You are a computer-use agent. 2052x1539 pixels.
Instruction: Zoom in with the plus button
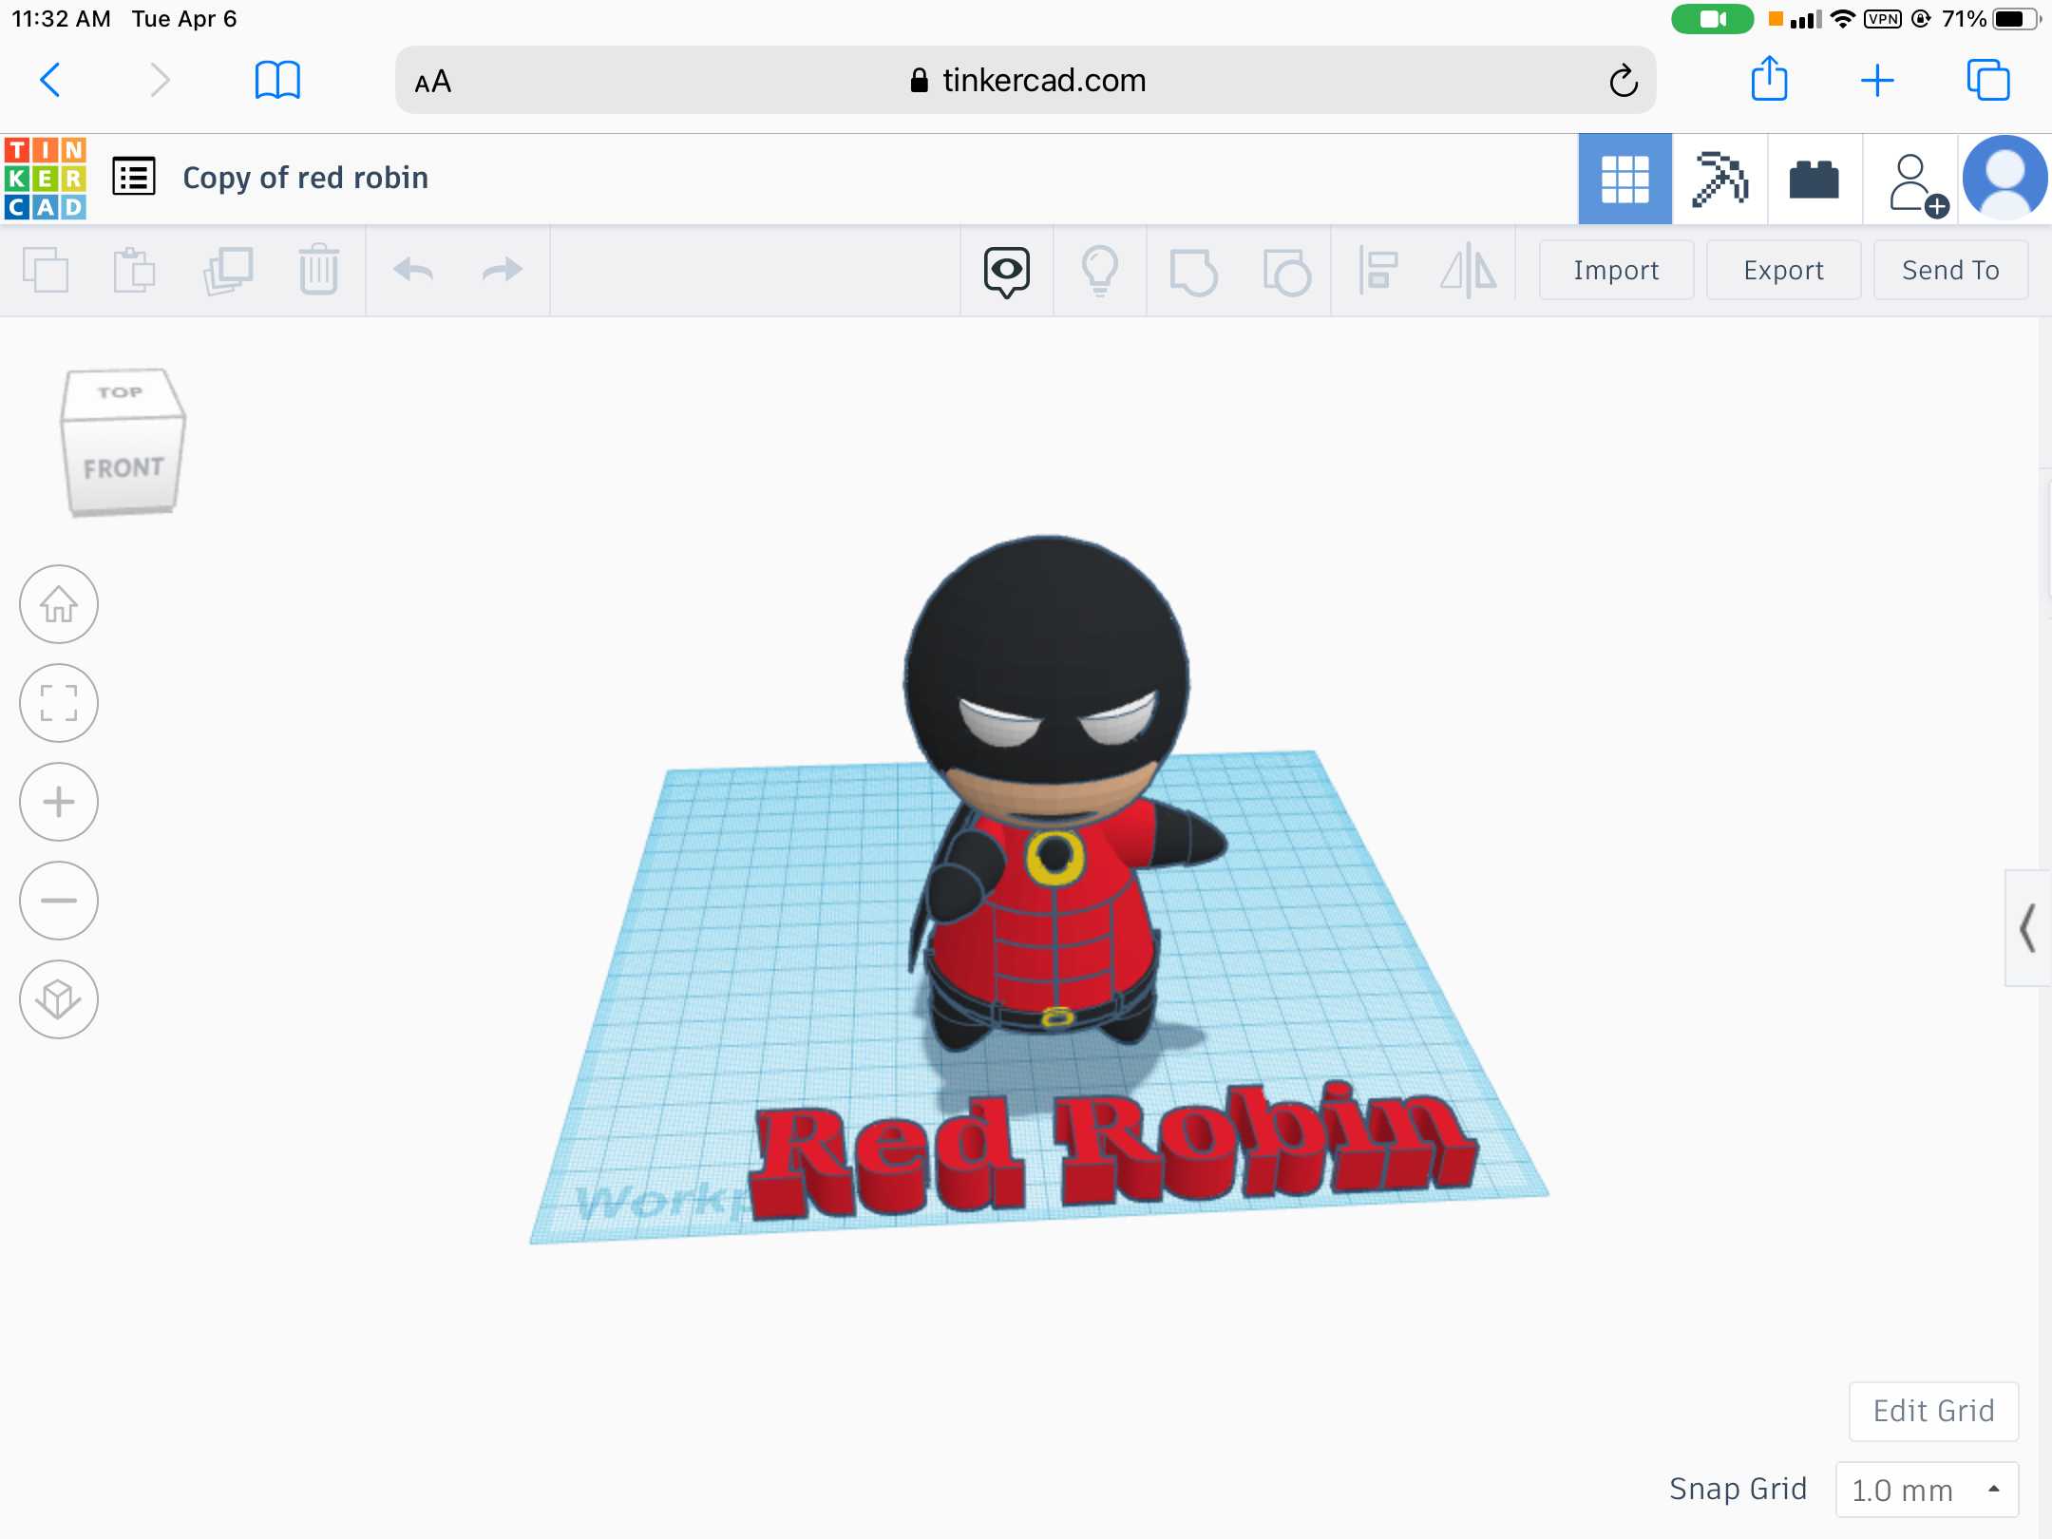coord(59,802)
